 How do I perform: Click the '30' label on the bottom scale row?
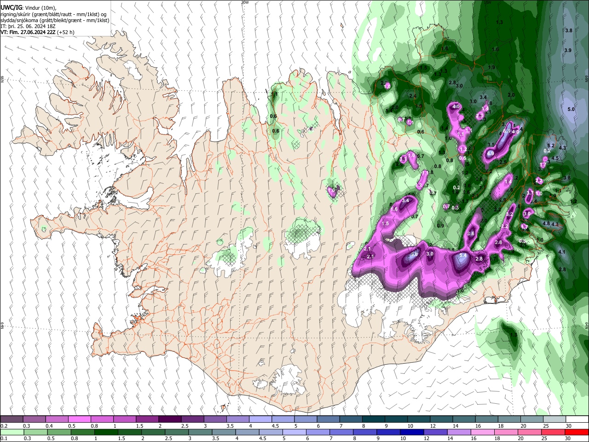pos(568,439)
